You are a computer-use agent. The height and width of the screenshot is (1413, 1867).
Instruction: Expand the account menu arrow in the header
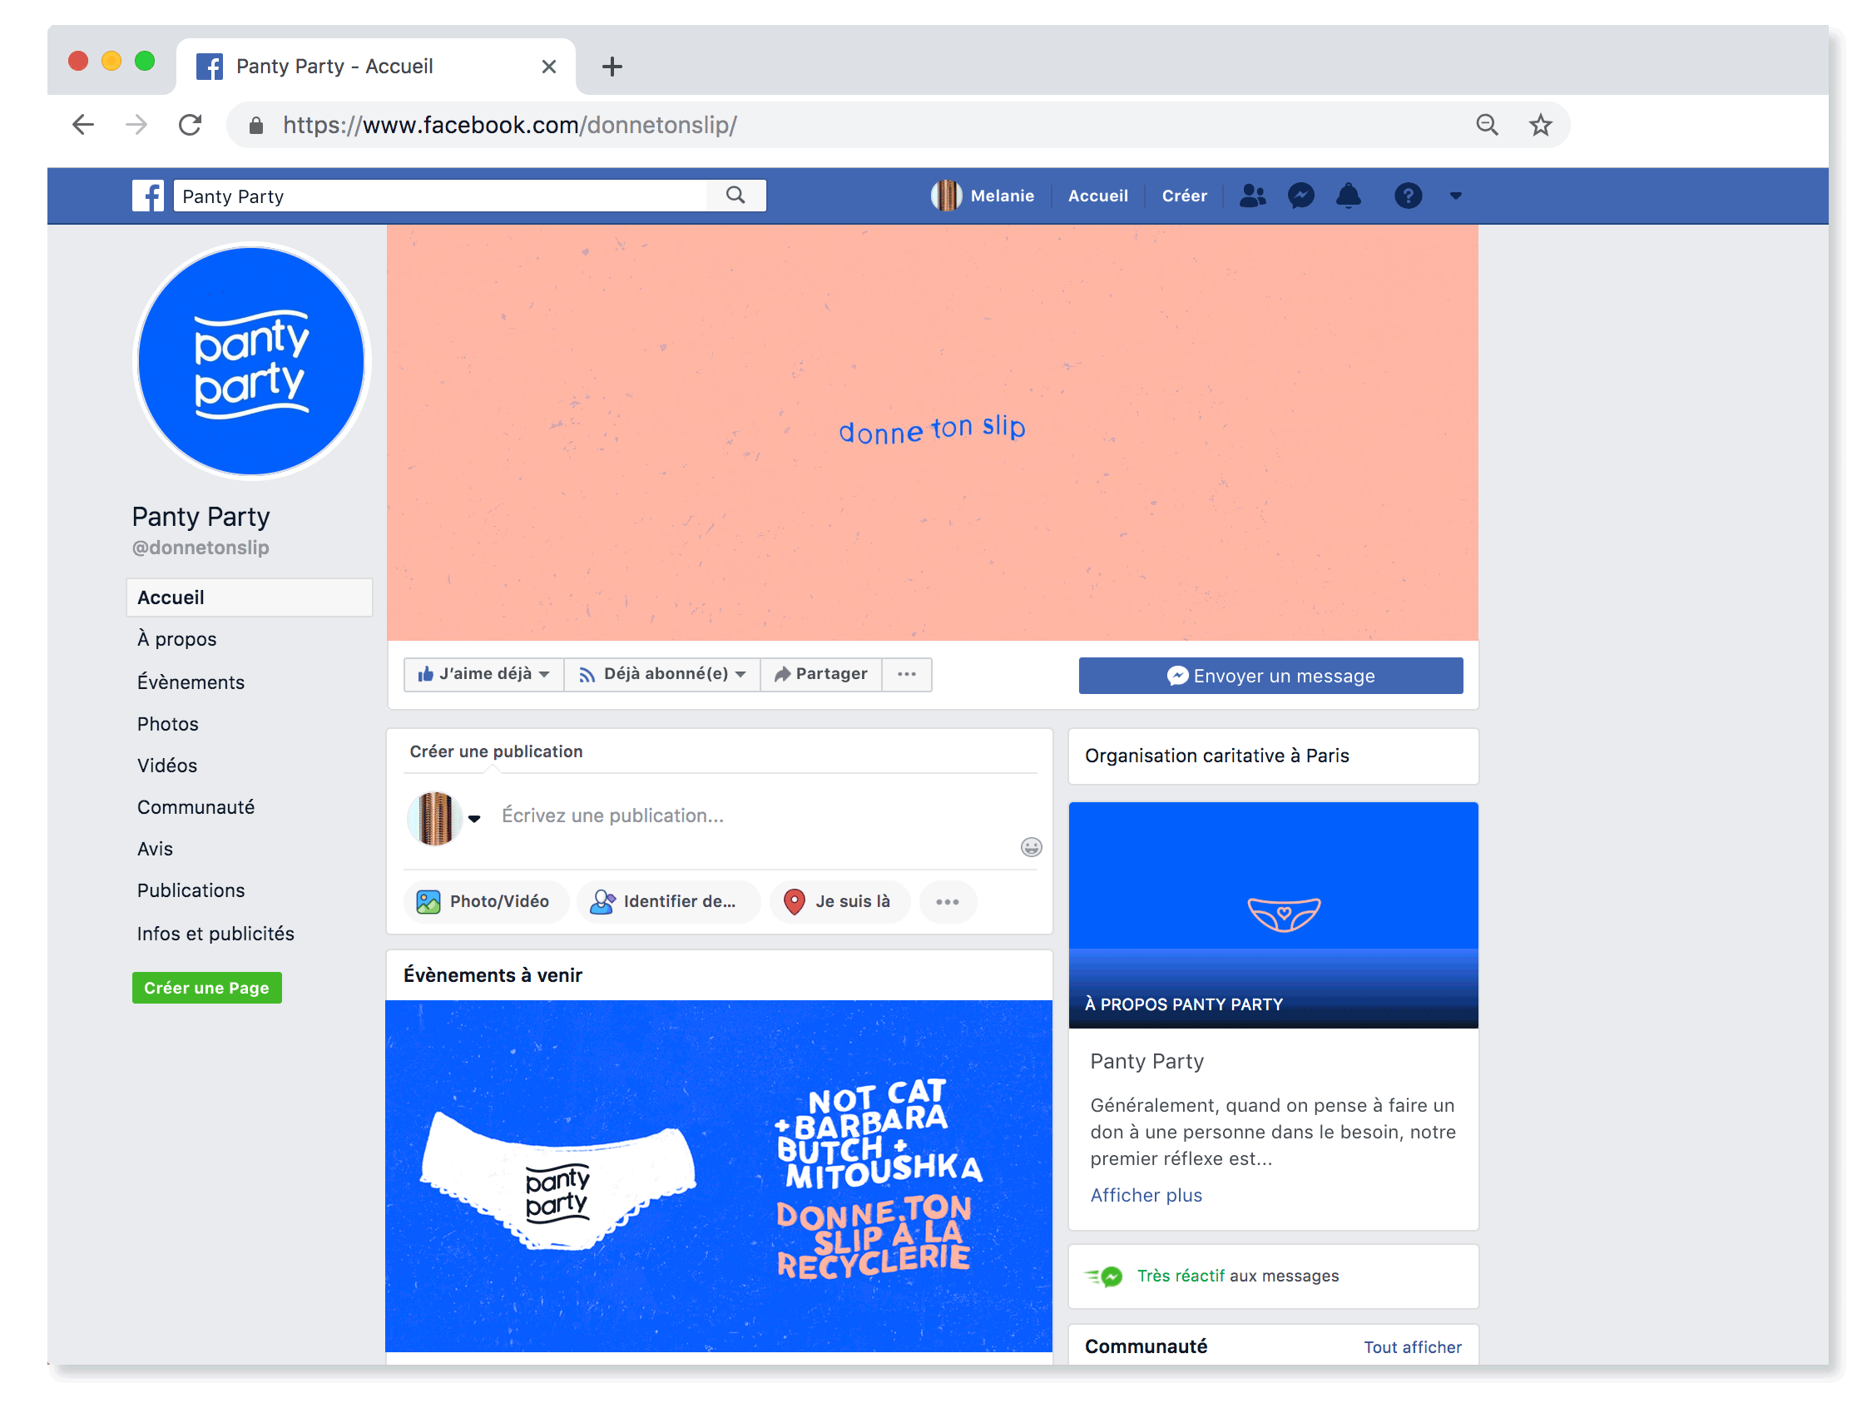coord(1455,196)
